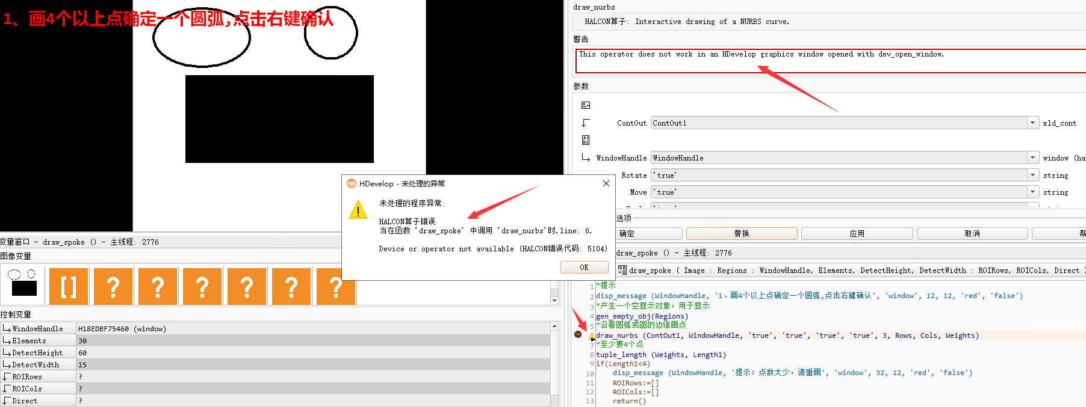Click the value 30 of Elements

(82, 341)
